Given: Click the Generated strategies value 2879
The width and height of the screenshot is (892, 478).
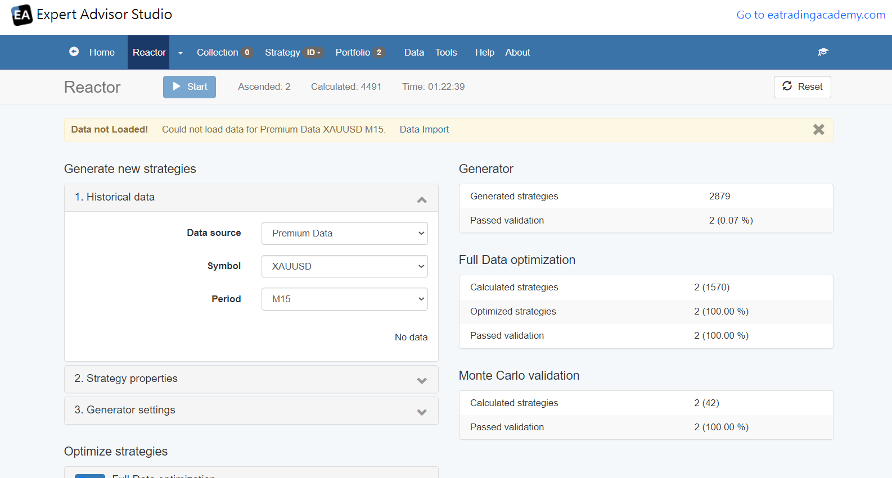Looking at the screenshot, I should (x=719, y=196).
